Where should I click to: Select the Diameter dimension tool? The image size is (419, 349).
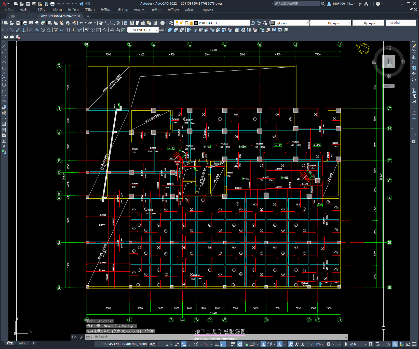tap(43, 30)
